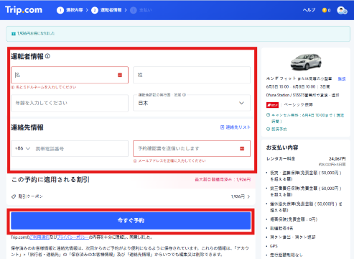Click the 走行距離制限なし list item

pos(287,255)
